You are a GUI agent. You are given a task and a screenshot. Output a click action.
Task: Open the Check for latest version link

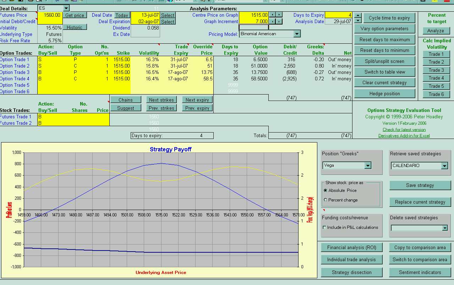point(404,130)
